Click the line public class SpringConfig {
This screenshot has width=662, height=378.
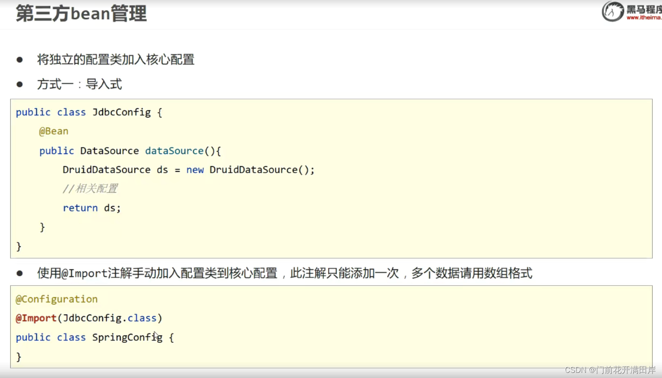[95, 338]
